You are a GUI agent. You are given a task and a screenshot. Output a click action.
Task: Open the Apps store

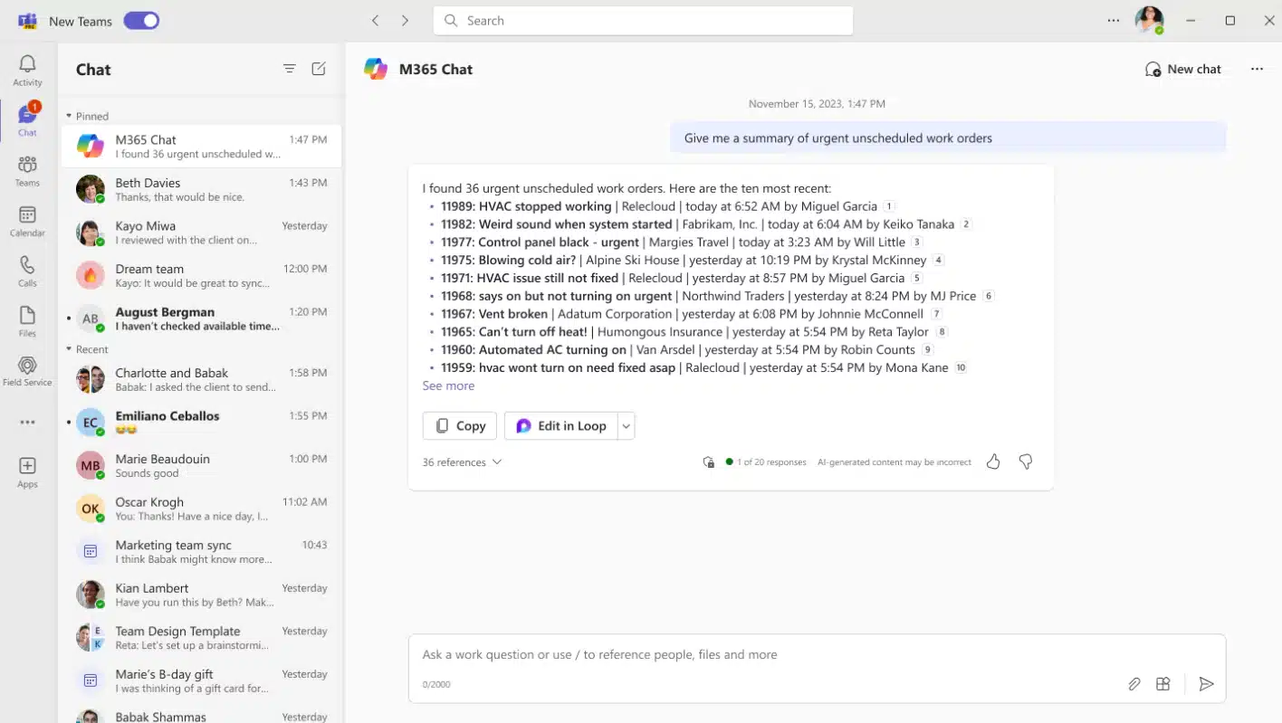pos(27,472)
